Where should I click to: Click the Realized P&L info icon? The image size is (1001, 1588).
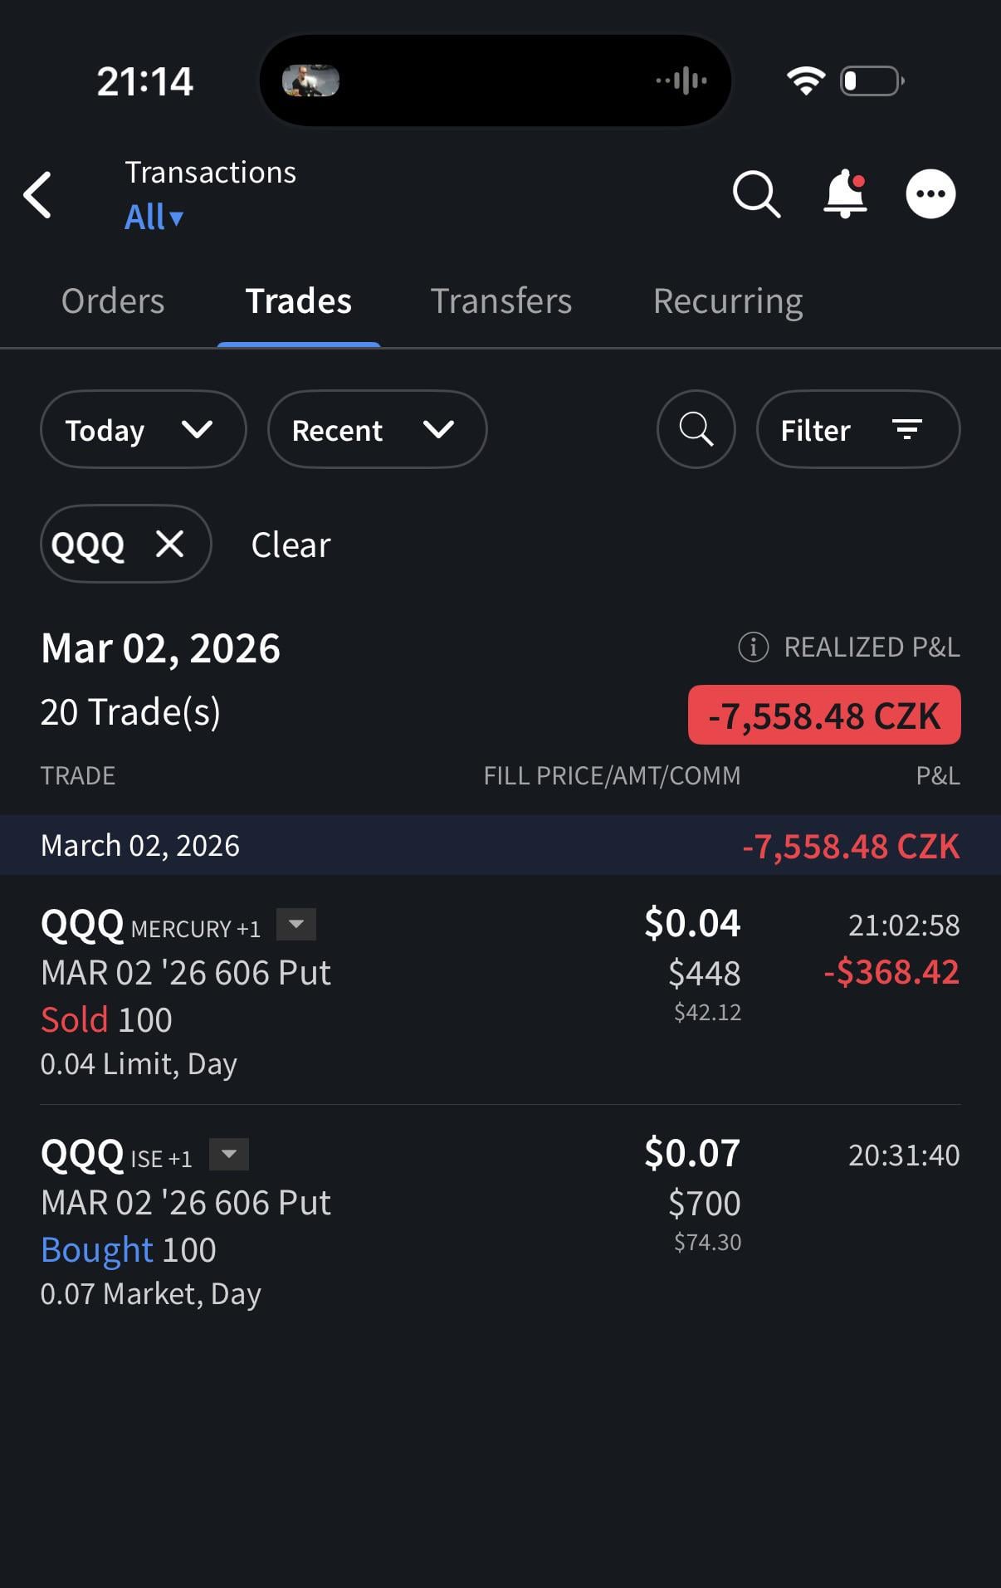click(753, 647)
